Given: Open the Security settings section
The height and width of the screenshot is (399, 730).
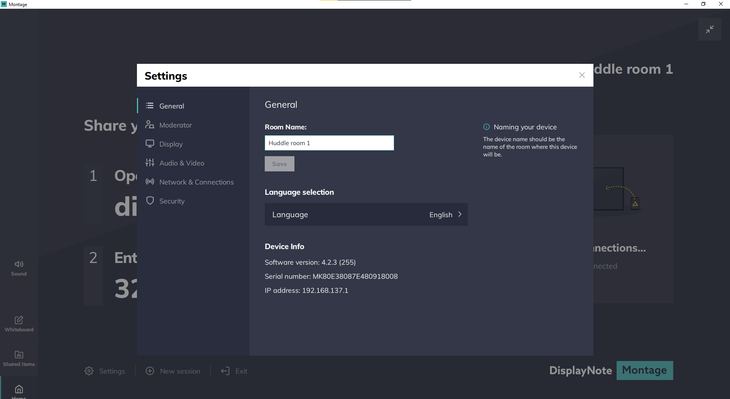Looking at the screenshot, I should [193, 201].
